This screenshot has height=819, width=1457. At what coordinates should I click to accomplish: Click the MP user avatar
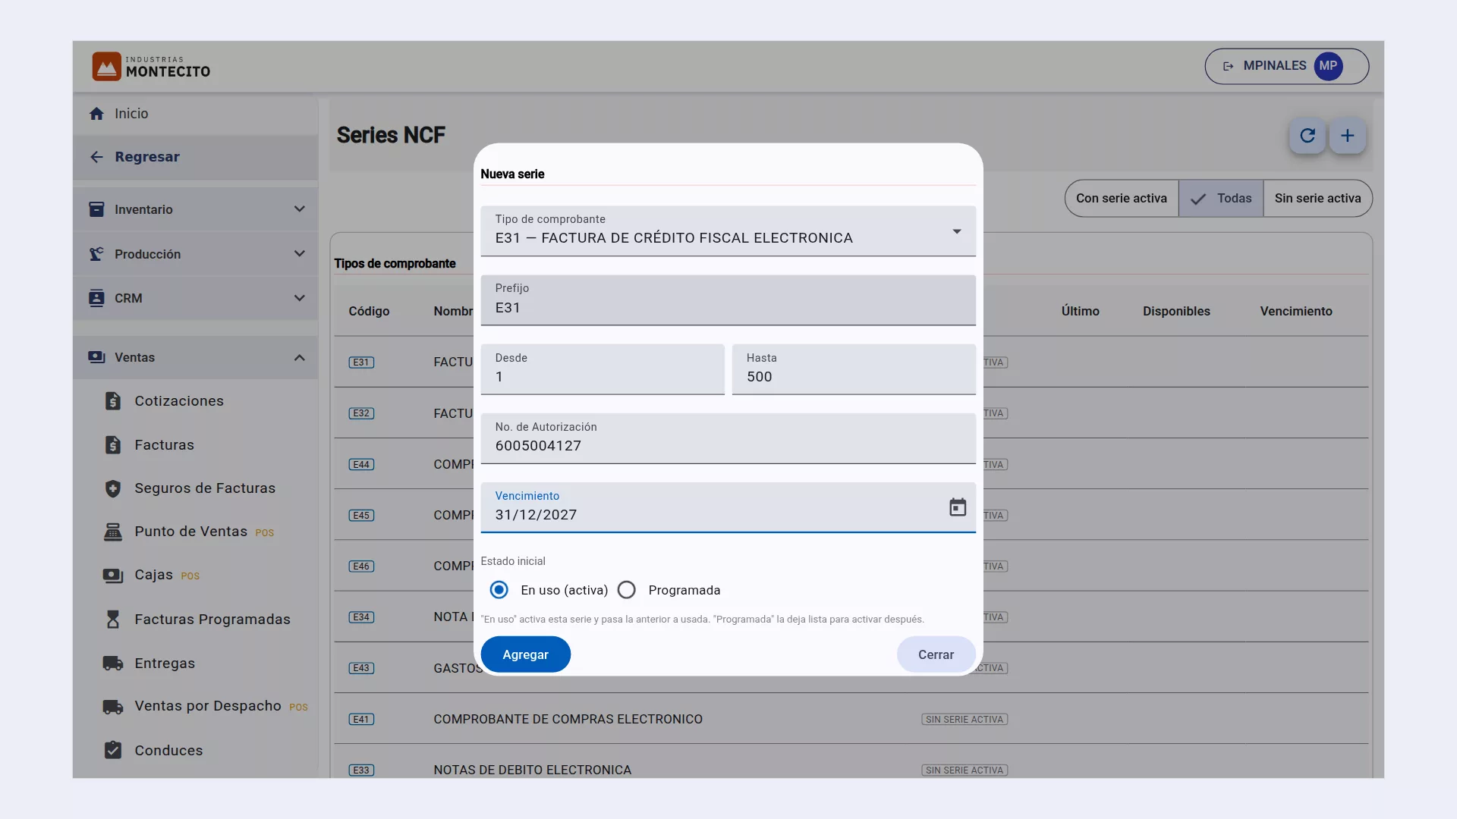1328,66
